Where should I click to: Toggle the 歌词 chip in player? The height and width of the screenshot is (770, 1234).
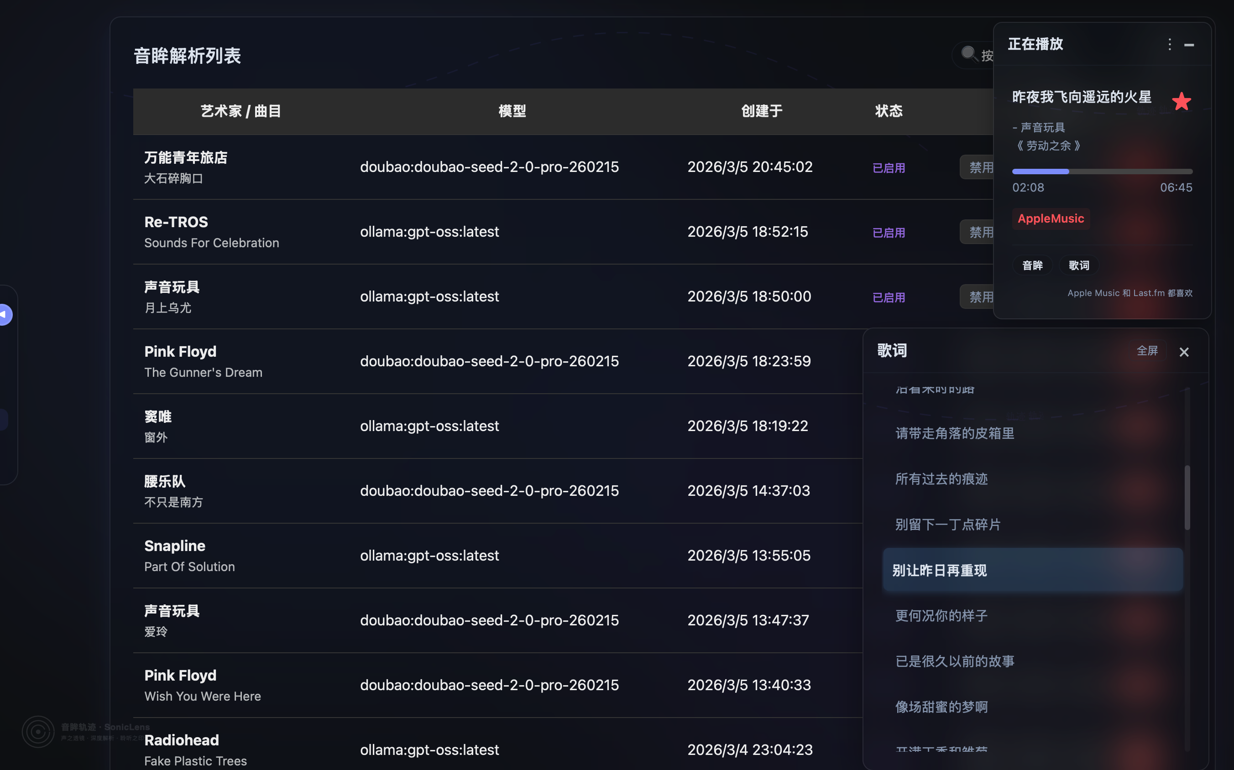(x=1078, y=265)
